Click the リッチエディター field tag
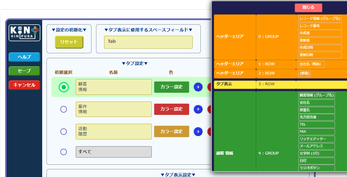 [317, 139]
